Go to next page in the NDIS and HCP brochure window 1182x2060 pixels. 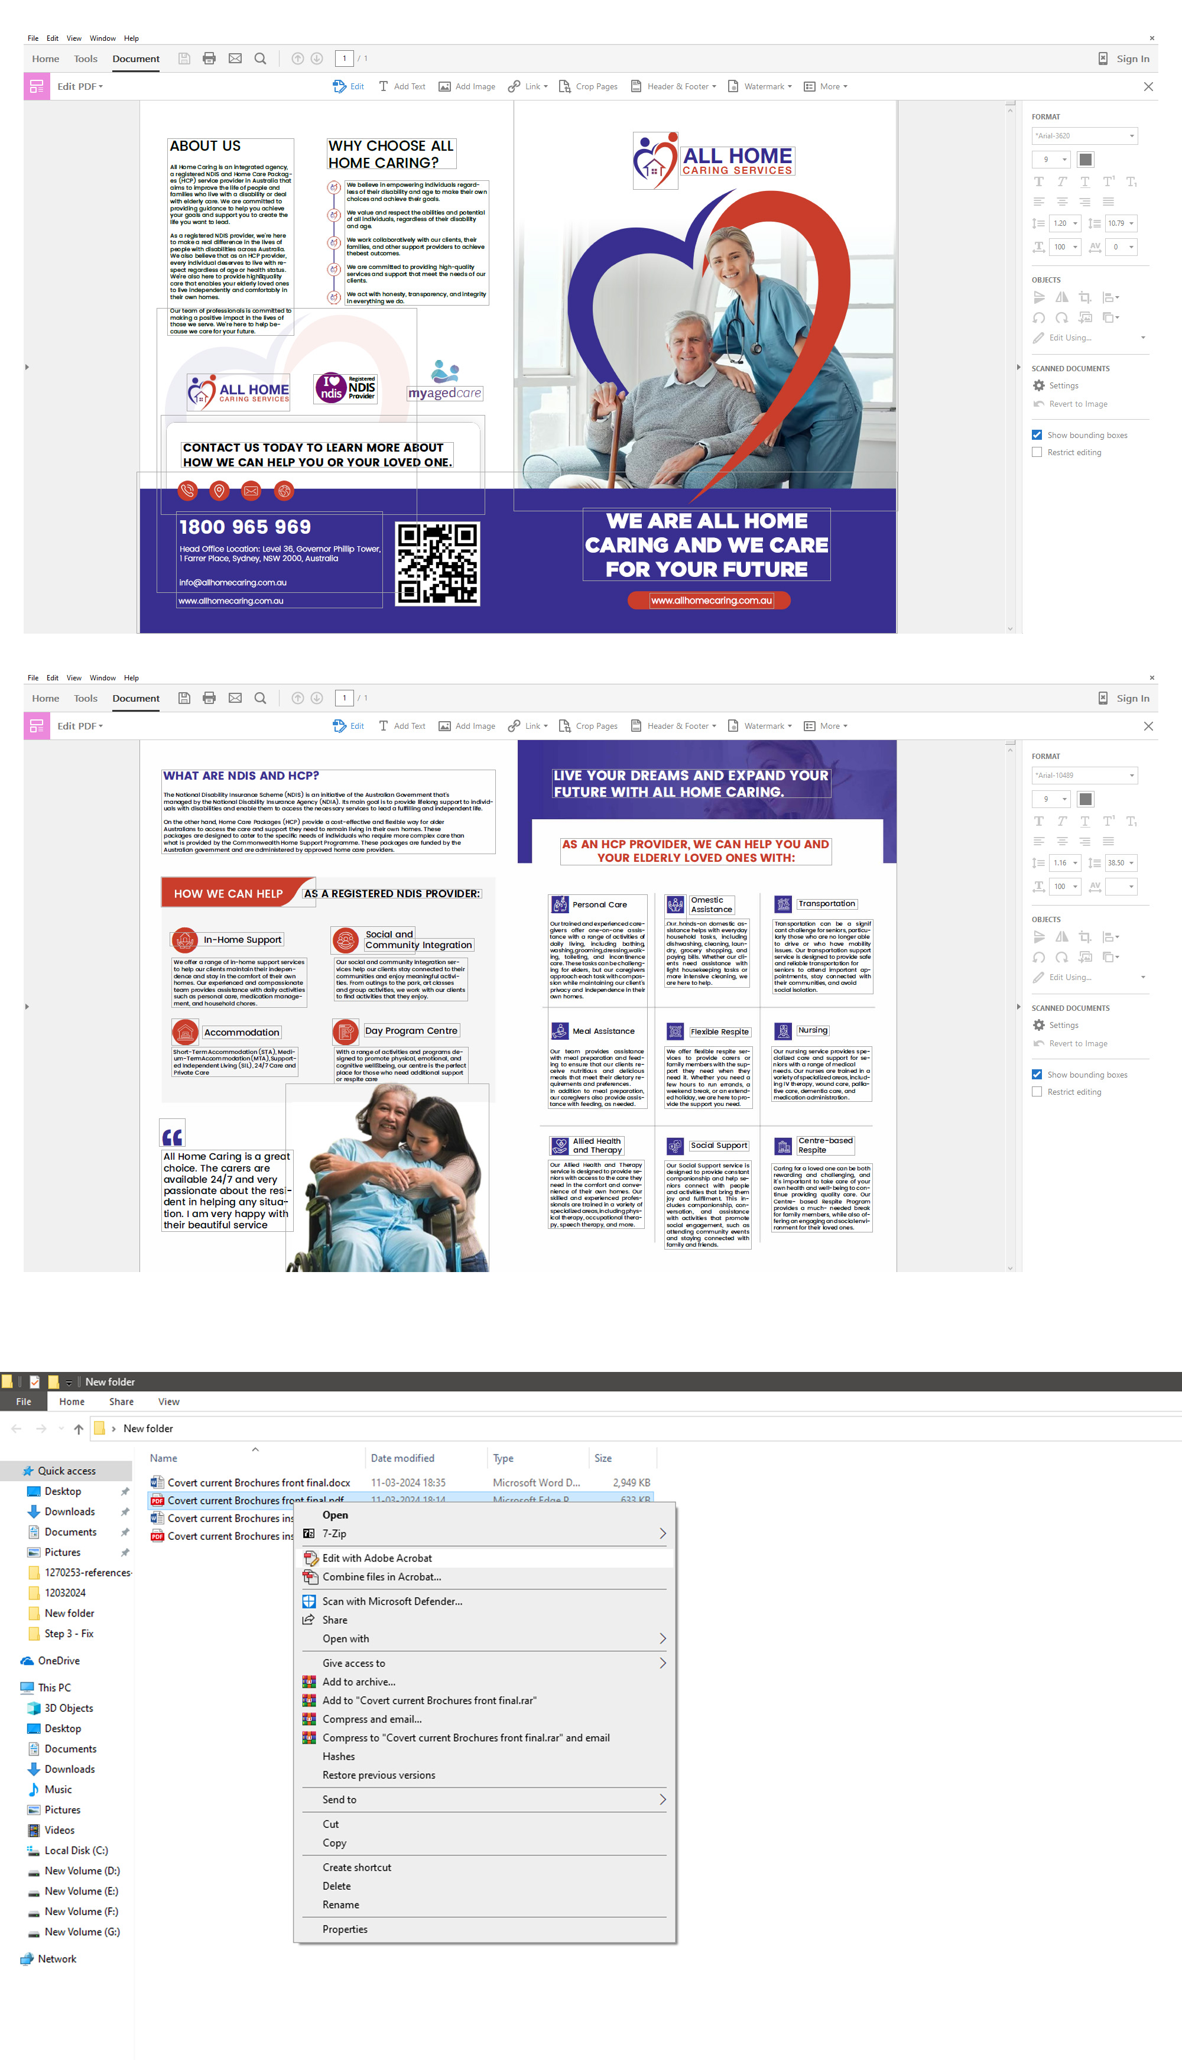point(317,698)
